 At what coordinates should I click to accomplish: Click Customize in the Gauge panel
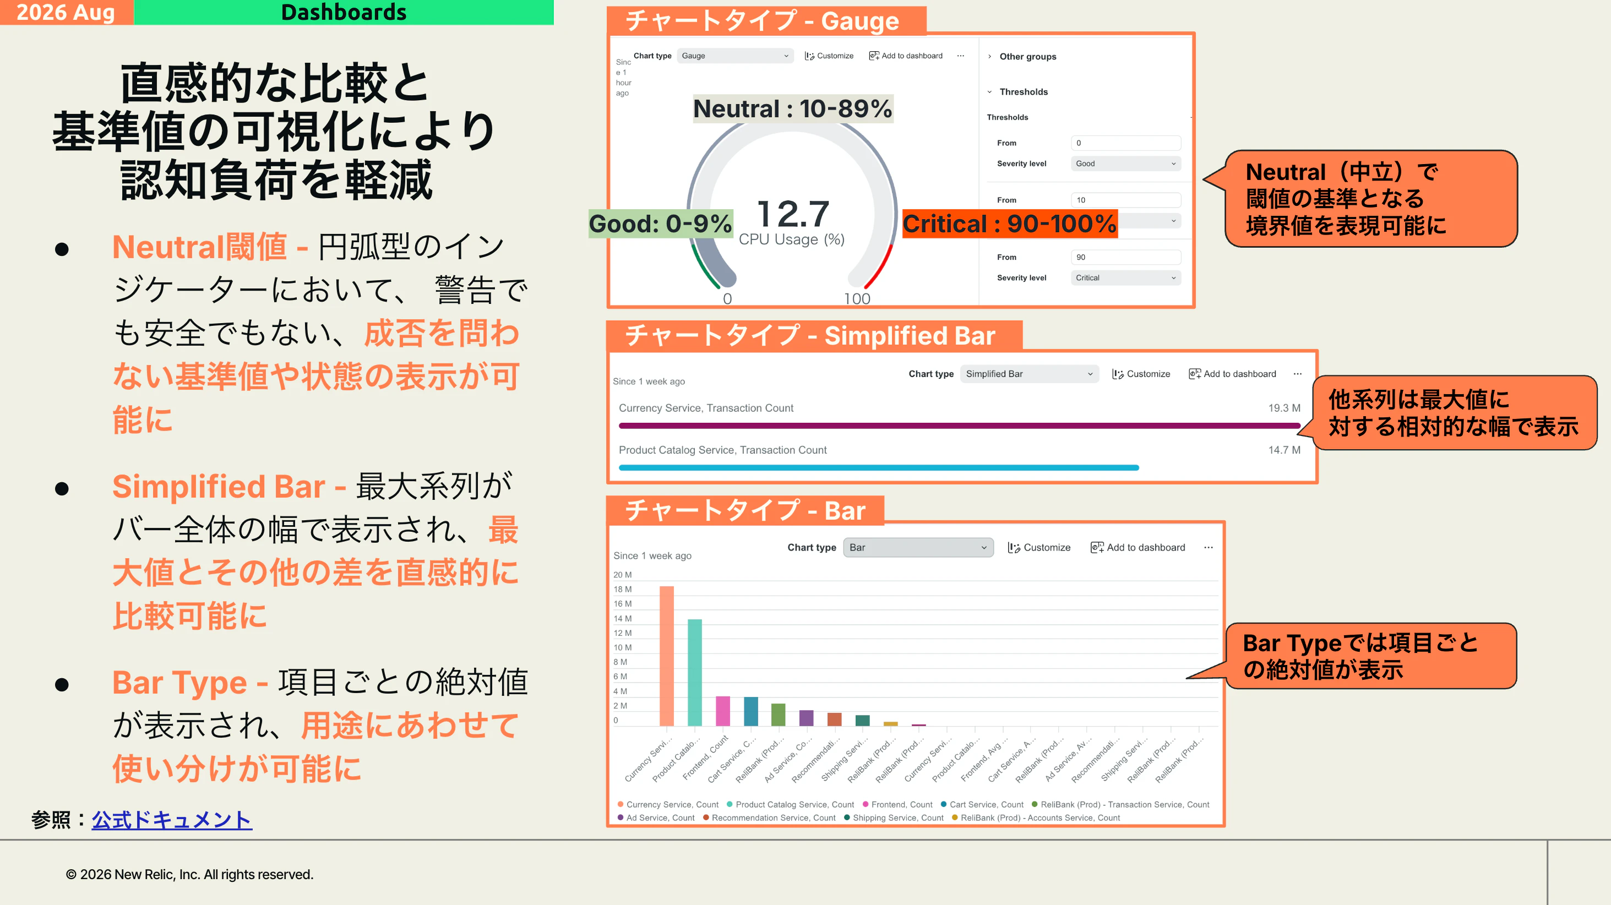(x=829, y=56)
